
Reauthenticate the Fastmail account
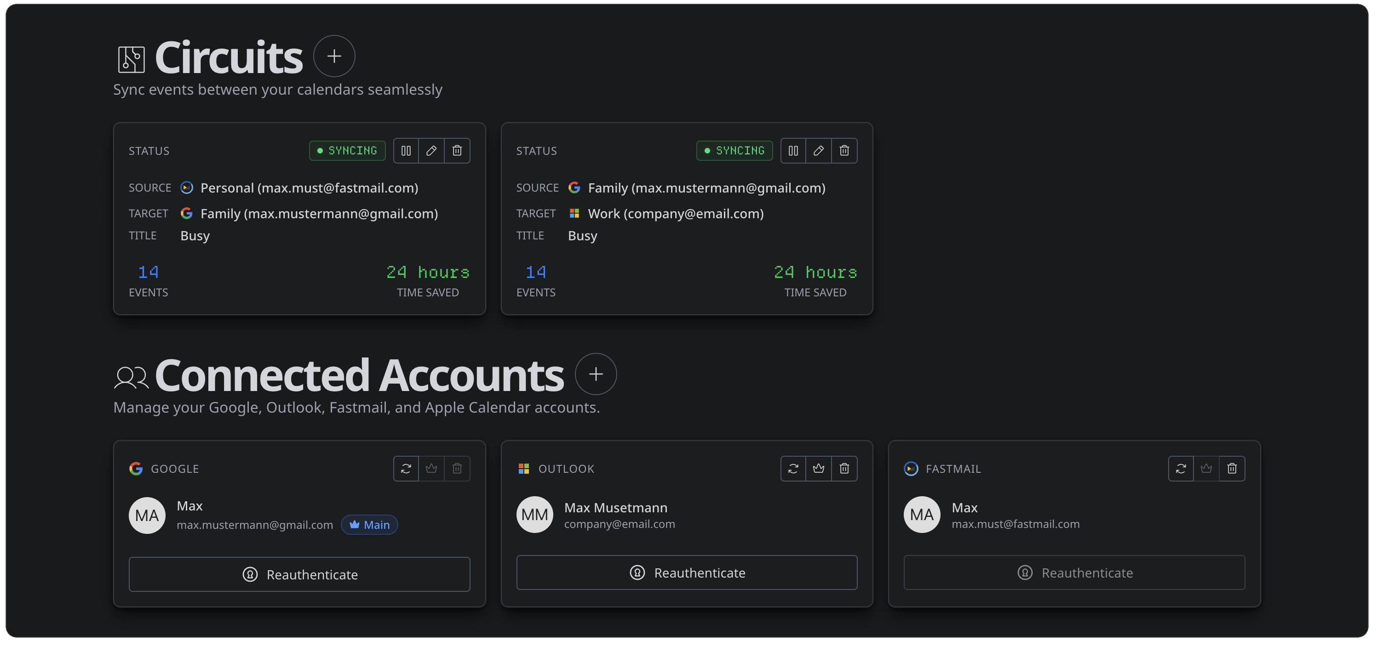click(x=1074, y=572)
